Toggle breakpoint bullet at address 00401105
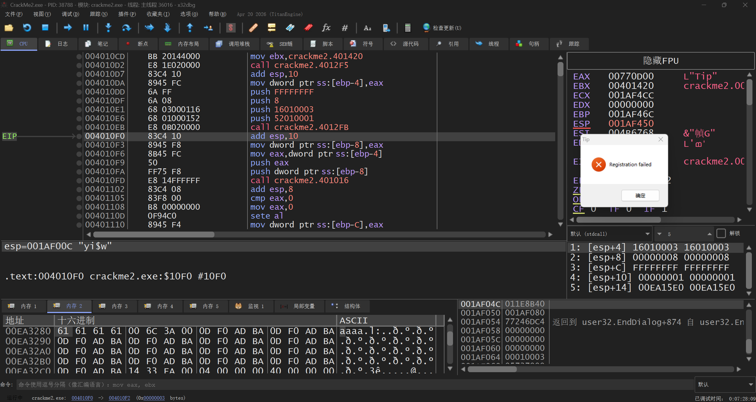756x402 pixels. [79, 198]
